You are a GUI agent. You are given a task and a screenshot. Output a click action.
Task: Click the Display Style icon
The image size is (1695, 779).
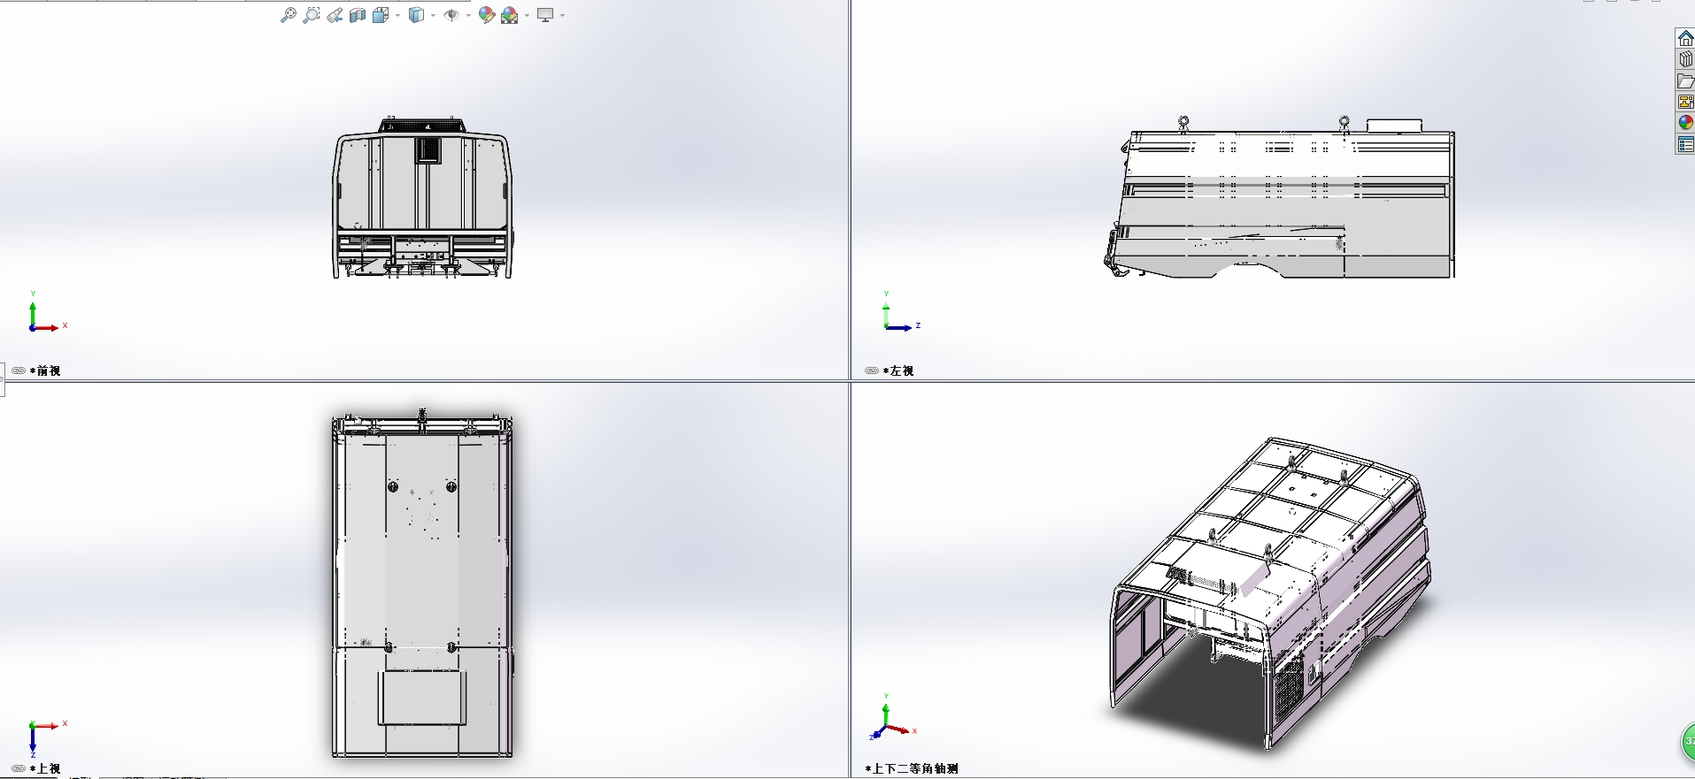coord(416,15)
